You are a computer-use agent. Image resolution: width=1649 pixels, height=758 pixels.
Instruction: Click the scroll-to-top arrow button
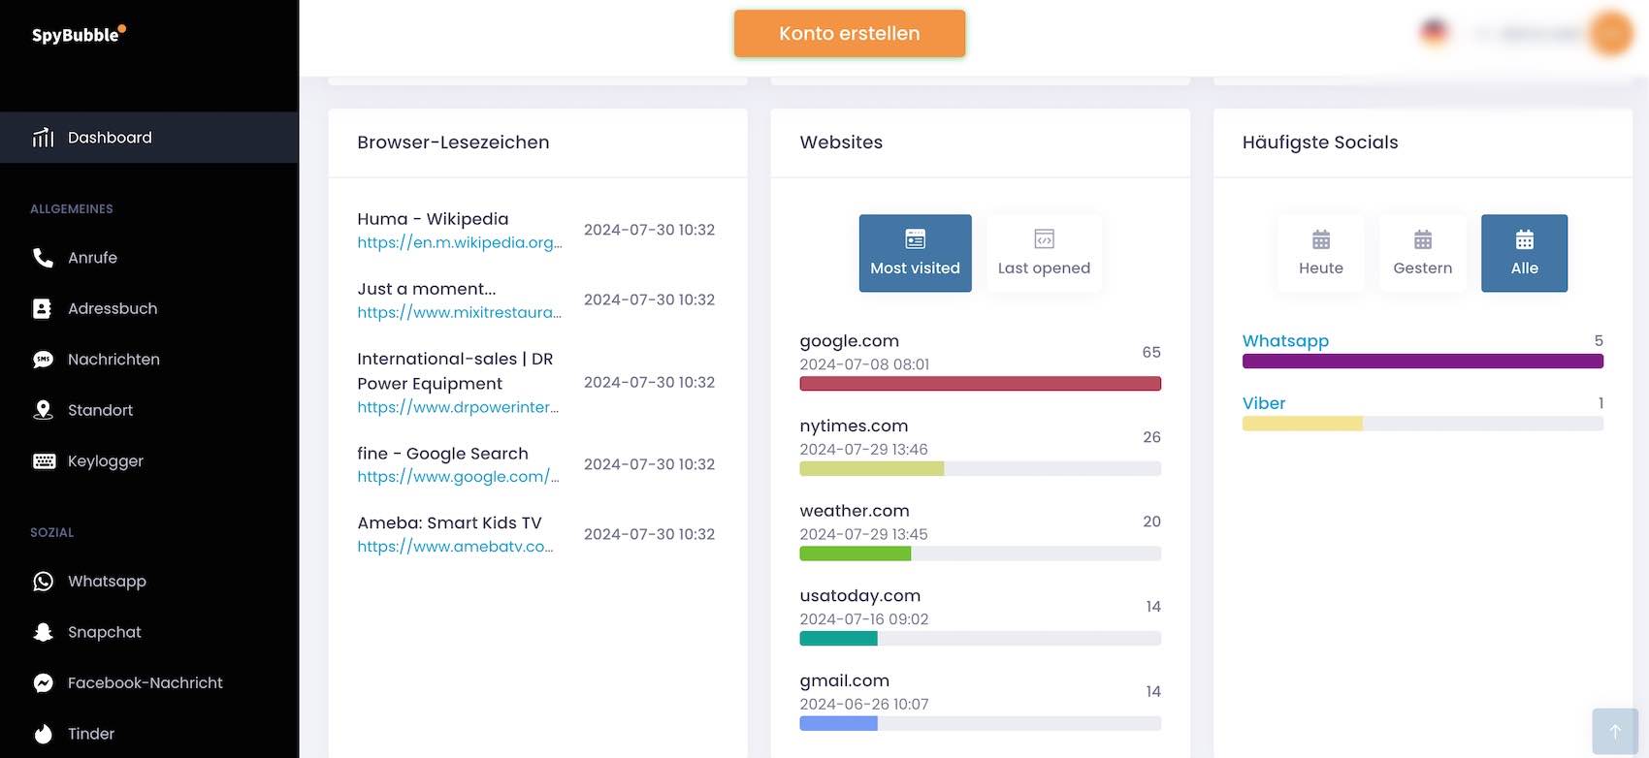tap(1615, 732)
